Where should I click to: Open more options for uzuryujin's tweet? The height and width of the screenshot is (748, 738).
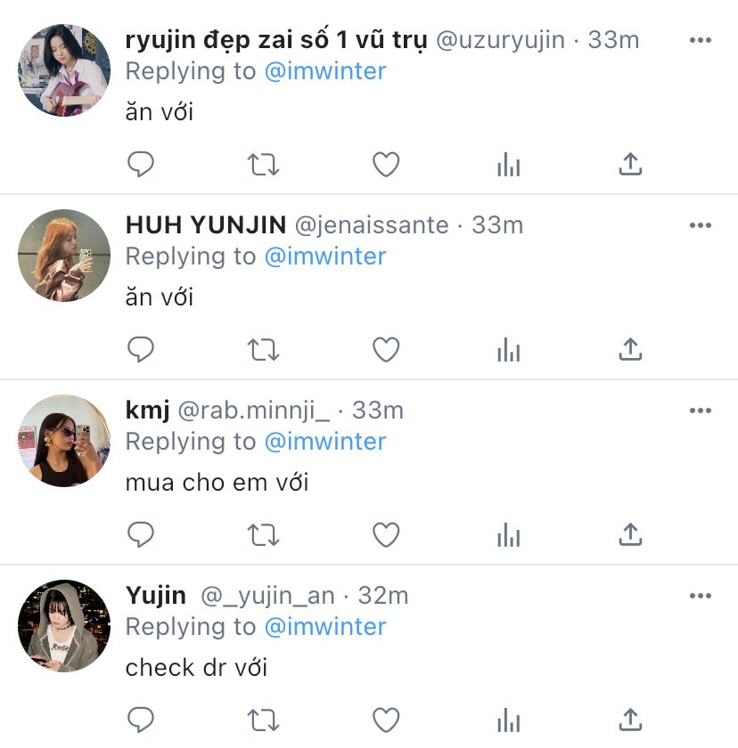701,40
